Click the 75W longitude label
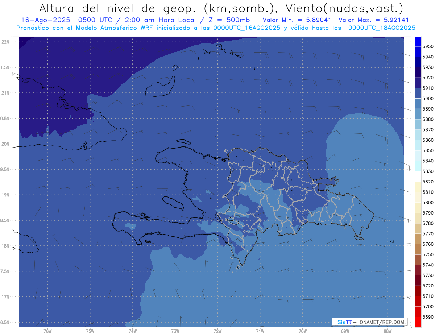The width and height of the screenshot is (435, 336). click(x=90, y=331)
